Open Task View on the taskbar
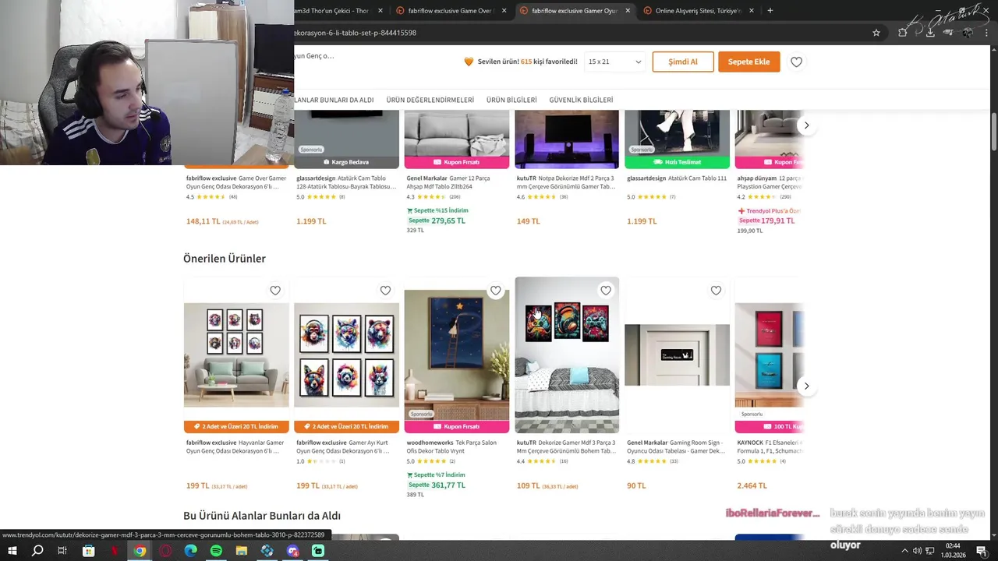 [x=62, y=551]
